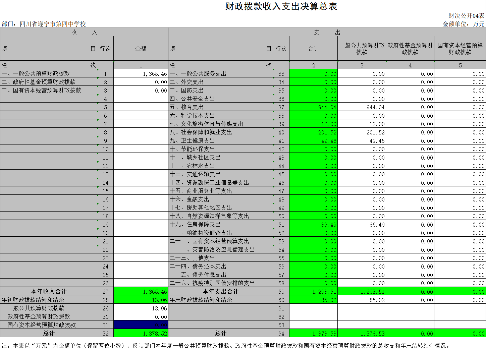Select the green 12.00 cell in 合计 column
486x354 pixels.
pos(313,124)
